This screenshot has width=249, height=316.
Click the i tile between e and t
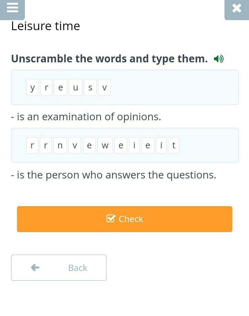(x=161, y=146)
